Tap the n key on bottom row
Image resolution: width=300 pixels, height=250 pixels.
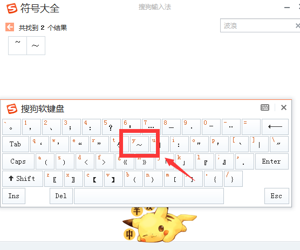(153, 179)
